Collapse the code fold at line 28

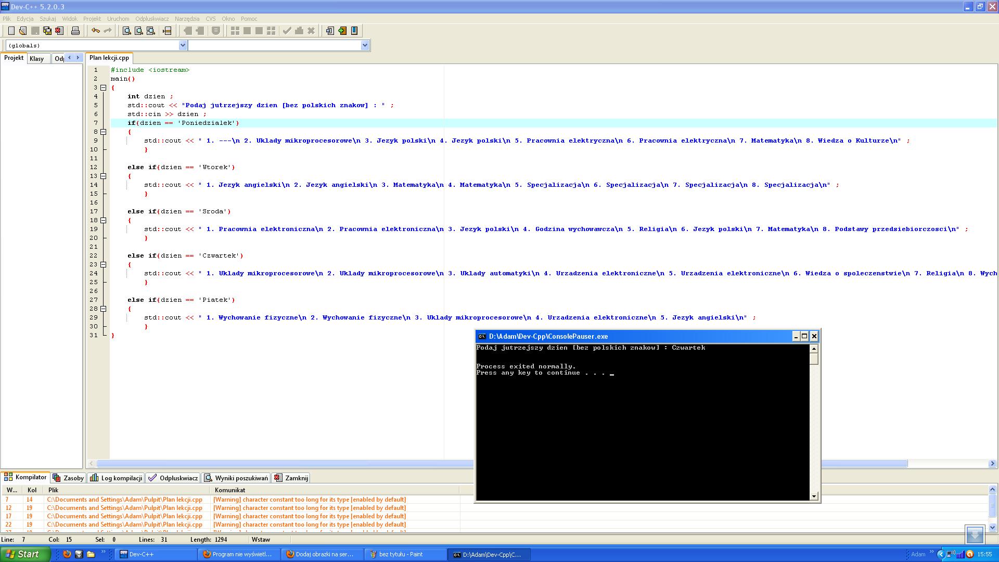[x=103, y=309]
